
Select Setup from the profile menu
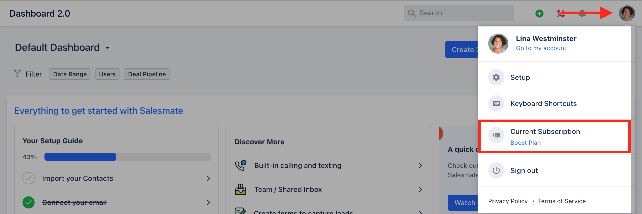click(554, 77)
